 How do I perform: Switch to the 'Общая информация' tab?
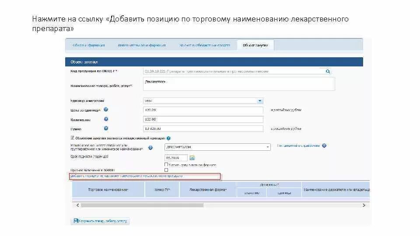point(89,45)
